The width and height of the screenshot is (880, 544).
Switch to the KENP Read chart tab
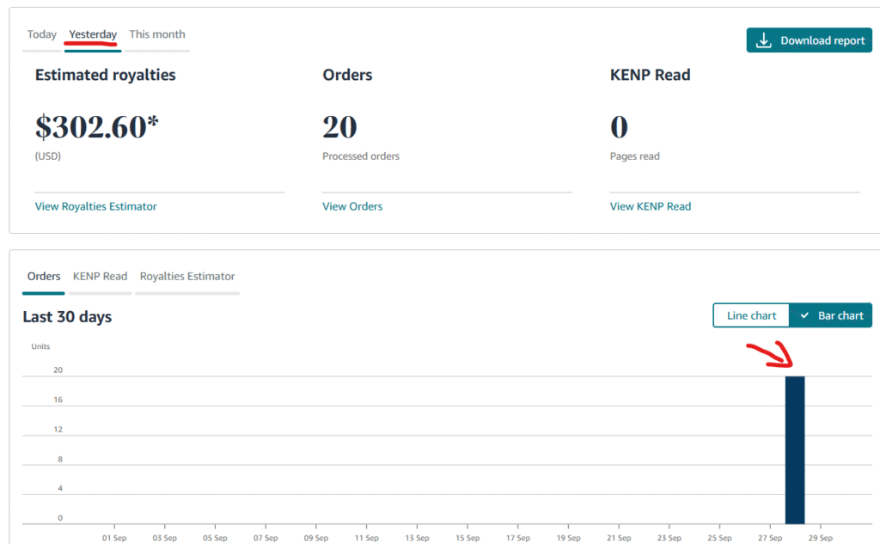point(100,276)
